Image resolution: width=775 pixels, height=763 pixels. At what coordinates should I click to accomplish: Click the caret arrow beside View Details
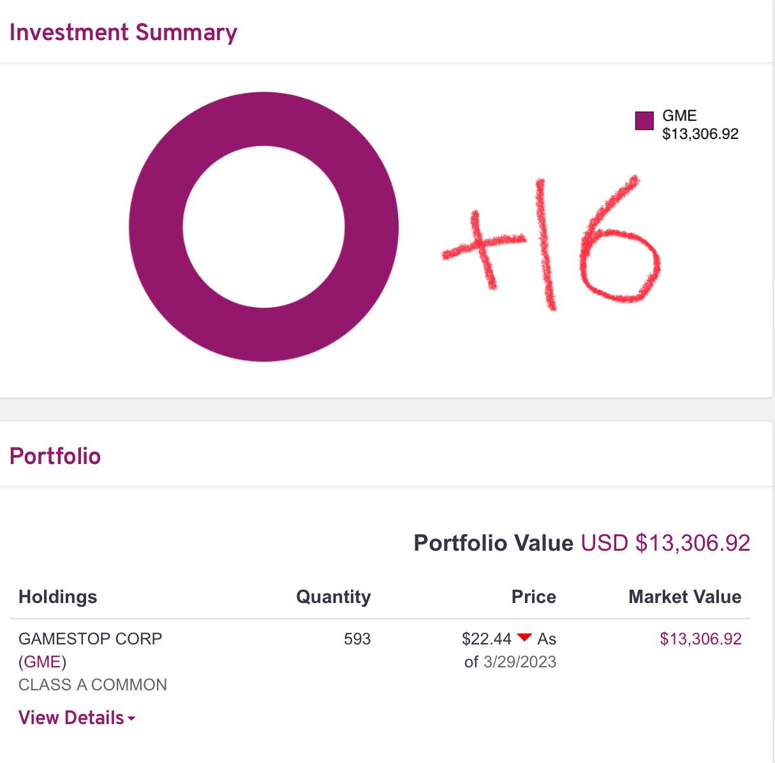pos(131,718)
